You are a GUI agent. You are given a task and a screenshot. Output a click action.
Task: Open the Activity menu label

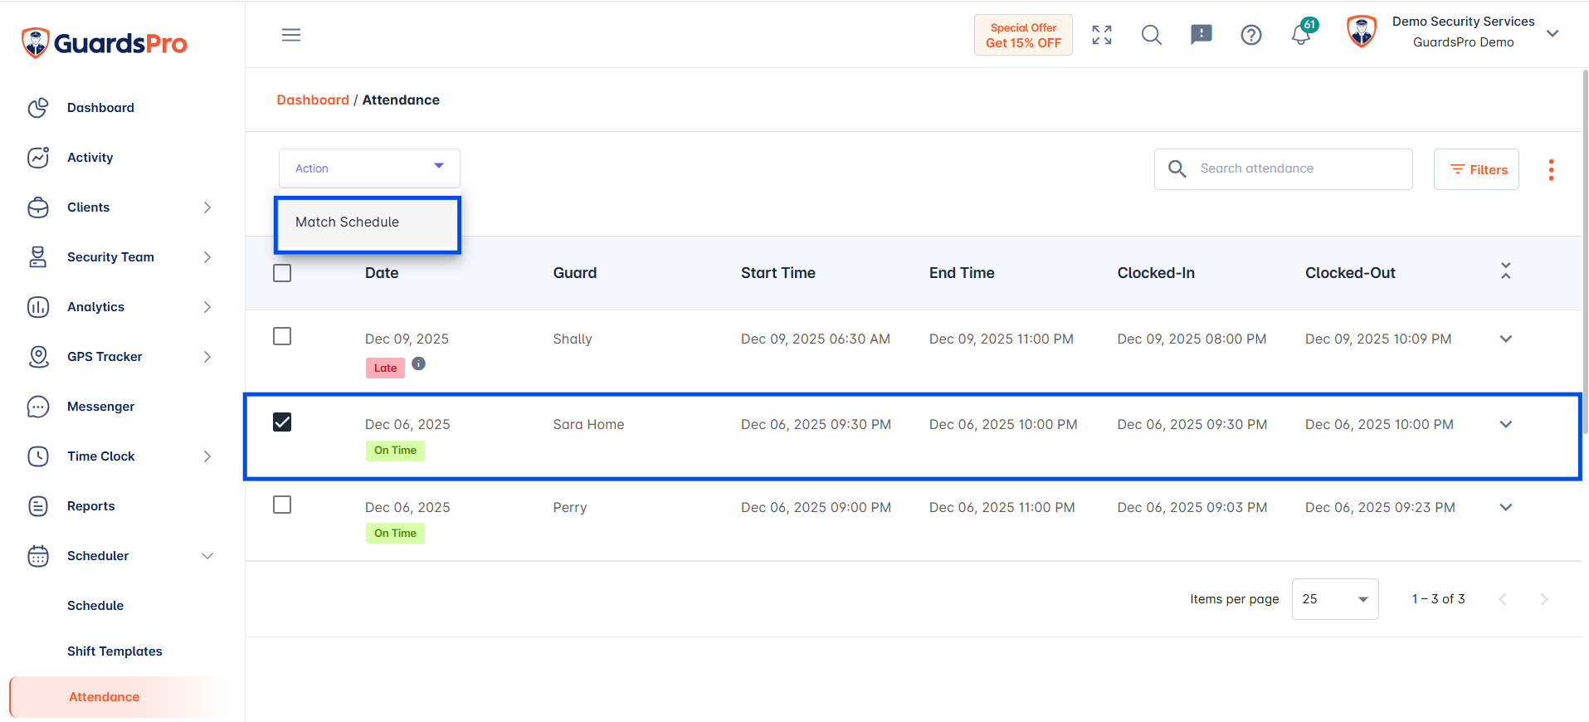click(90, 158)
